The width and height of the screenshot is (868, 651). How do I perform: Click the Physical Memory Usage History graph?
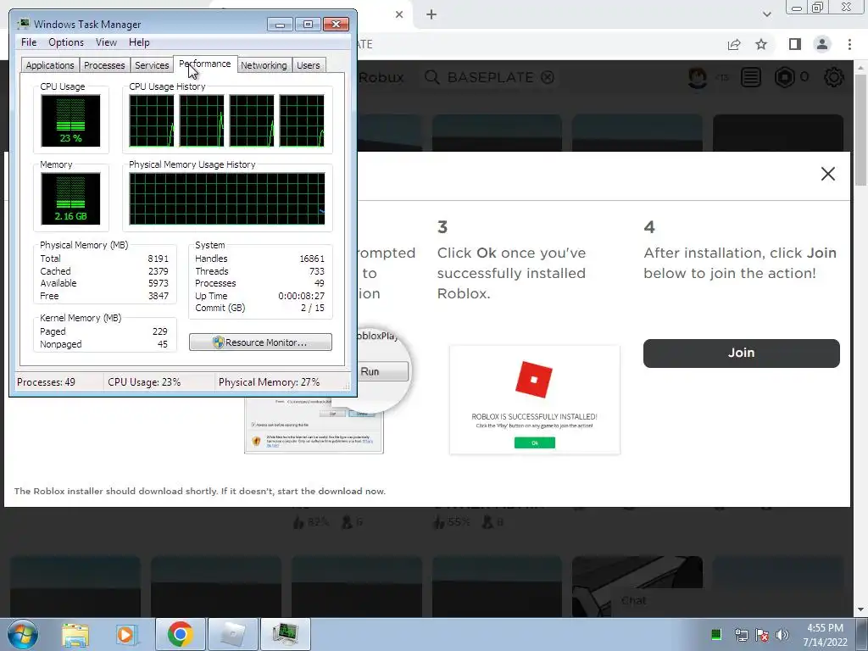(x=227, y=198)
